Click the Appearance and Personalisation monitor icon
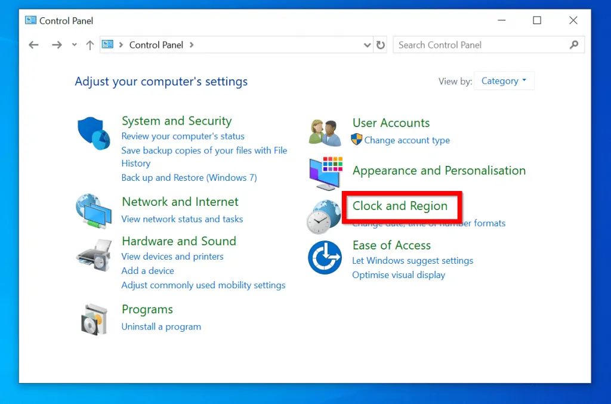Viewport: 611px width, 404px height. point(326,174)
